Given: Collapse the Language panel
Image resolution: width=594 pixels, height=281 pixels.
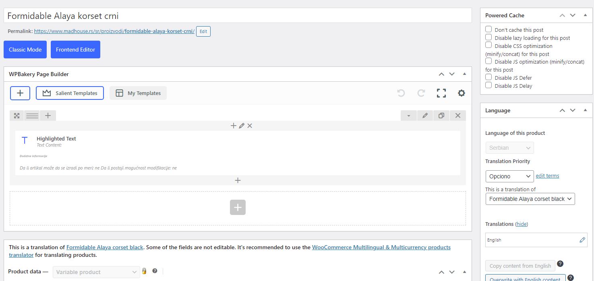Looking at the screenshot, I should coord(585,110).
